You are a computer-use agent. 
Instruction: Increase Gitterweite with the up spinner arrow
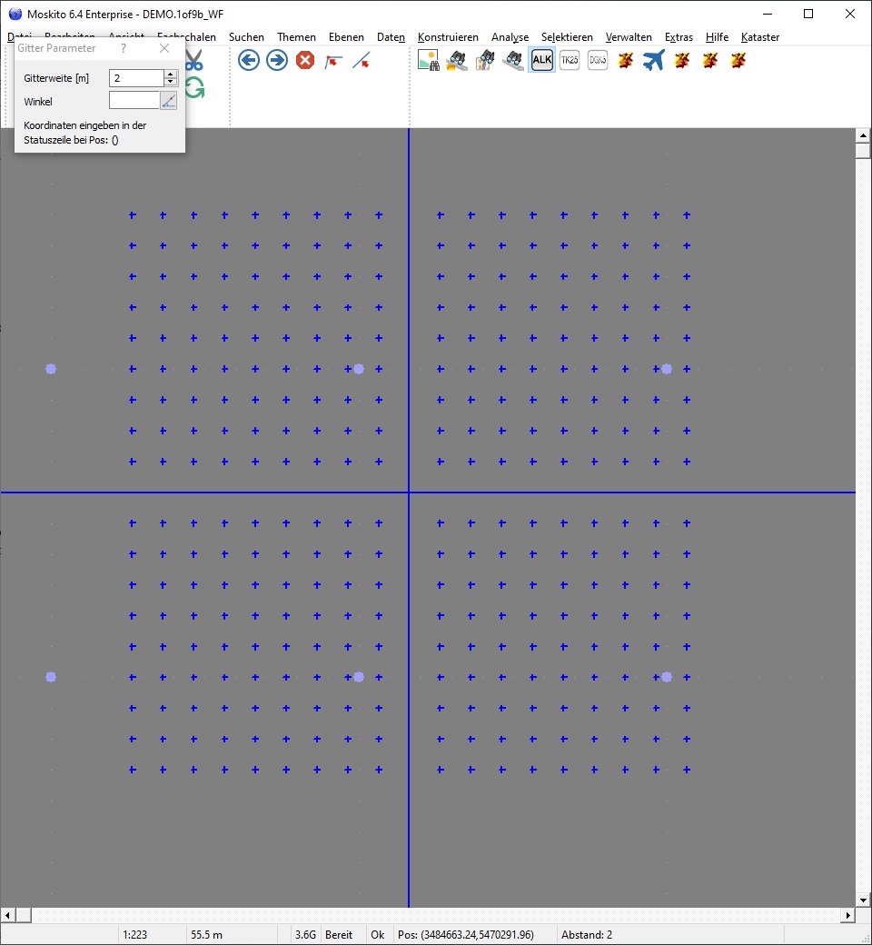click(170, 75)
